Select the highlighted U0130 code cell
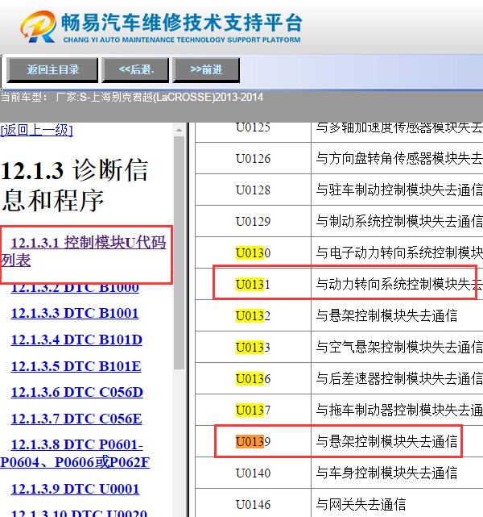 click(253, 253)
